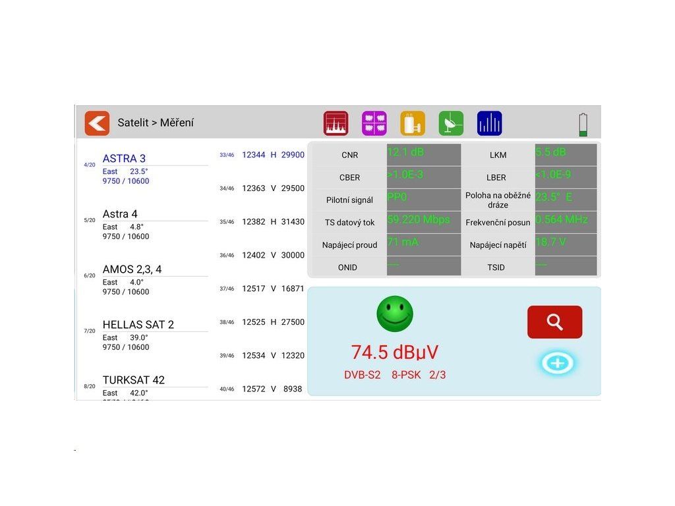Screen dimensions: 675x506
Task: Click the DVB-S2 standard label
Action: pos(362,375)
